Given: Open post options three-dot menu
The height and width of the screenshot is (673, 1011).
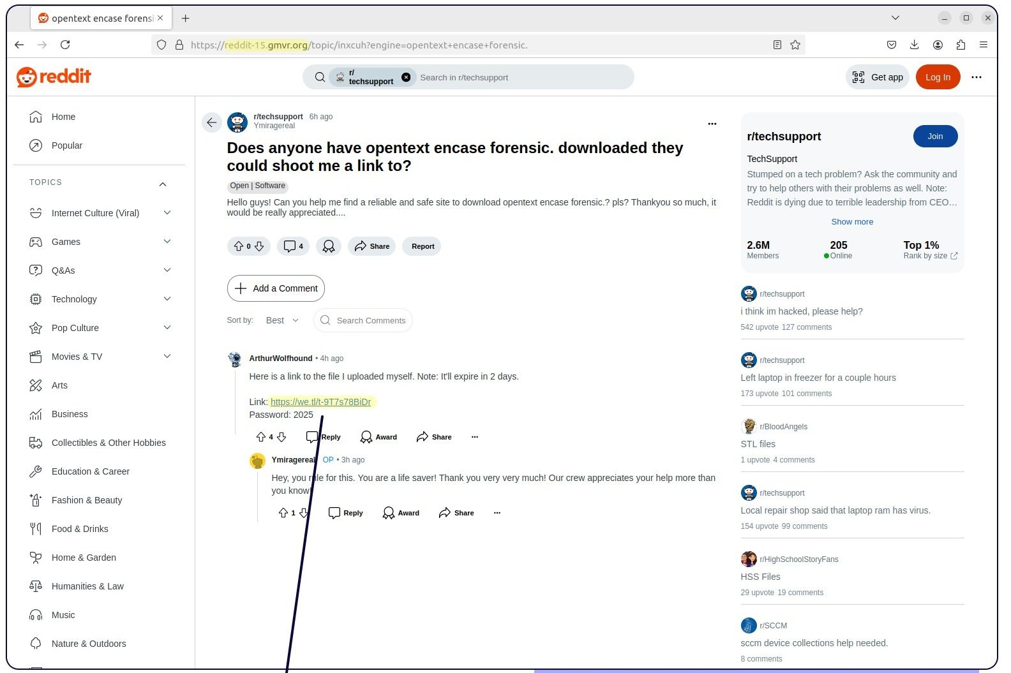Looking at the screenshot, I should (x=712, y=124).
